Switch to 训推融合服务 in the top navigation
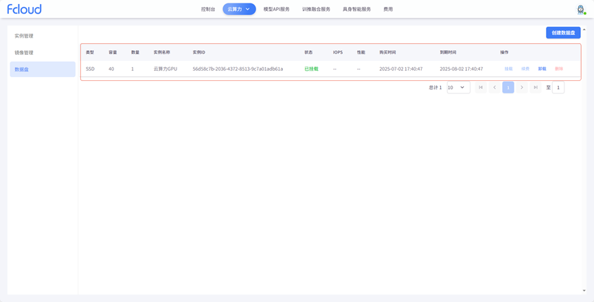This screenshot has height=302, width=594. [x=316, y=10]
